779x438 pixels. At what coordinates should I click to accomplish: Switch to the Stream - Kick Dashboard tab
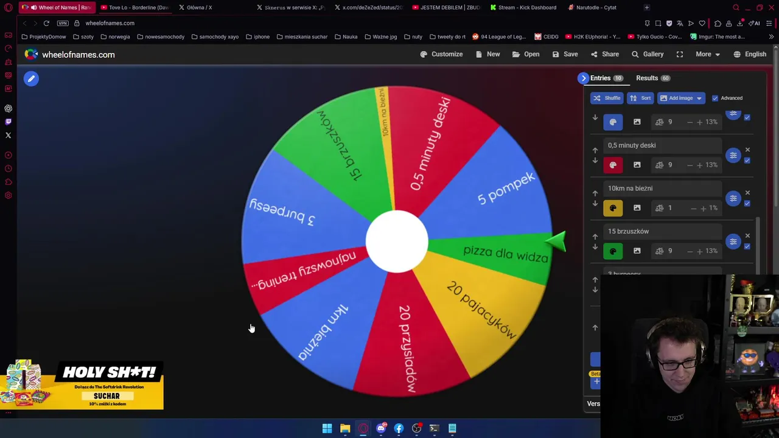point(523,7)
